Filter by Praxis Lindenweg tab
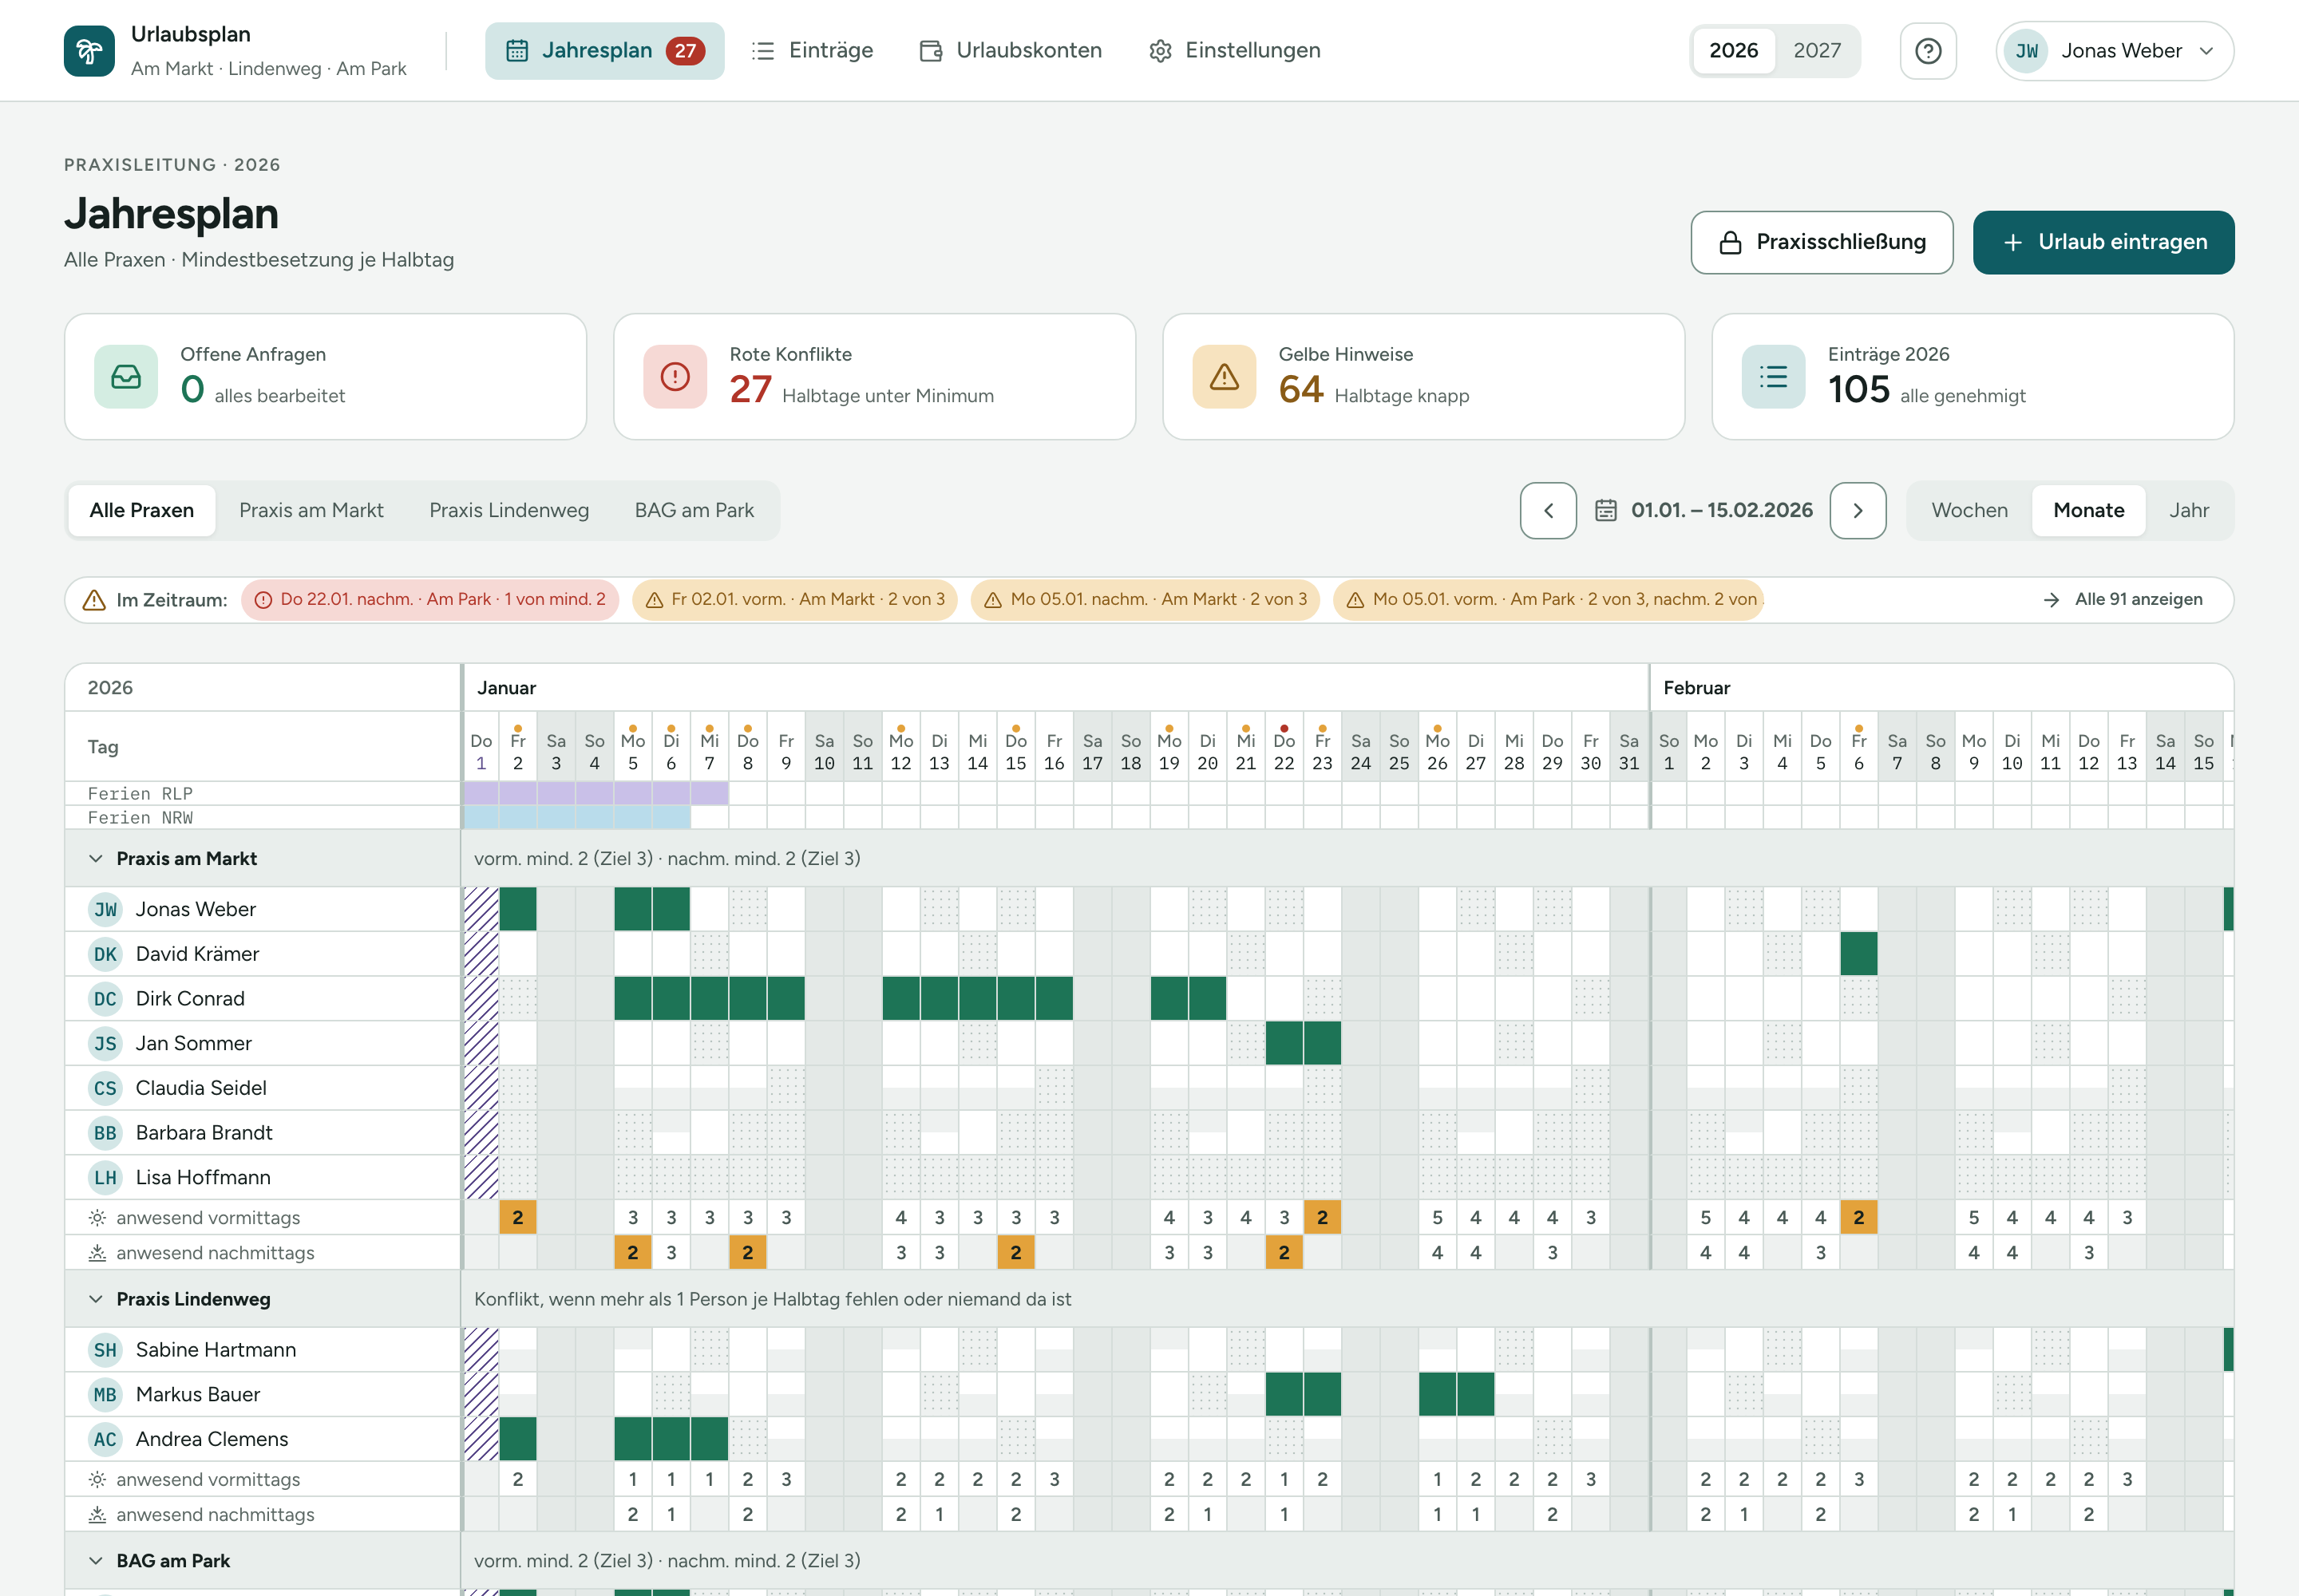 [509, 511]
